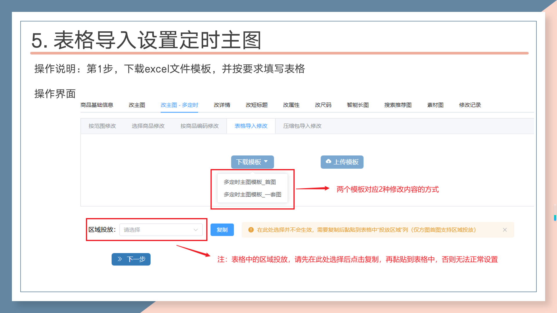Switch to 表格导入修改 sub-tab
The image size is (557, 313).
tap(251, 126)
